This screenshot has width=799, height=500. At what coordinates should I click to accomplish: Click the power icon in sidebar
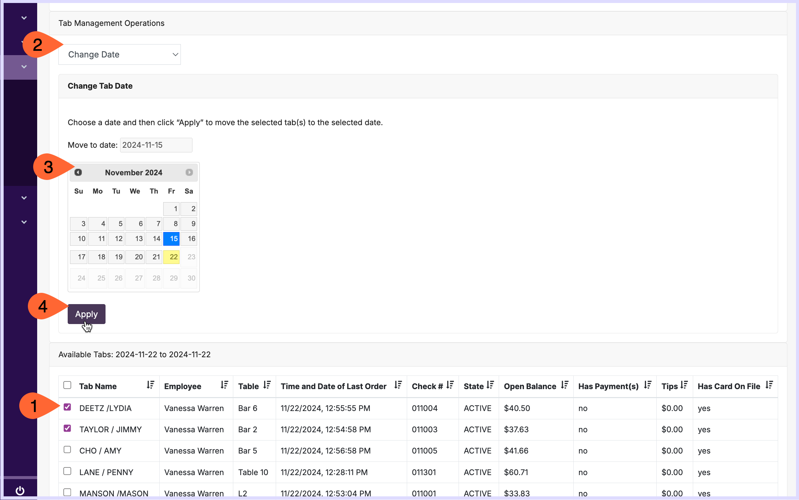[x=20, y=490]
